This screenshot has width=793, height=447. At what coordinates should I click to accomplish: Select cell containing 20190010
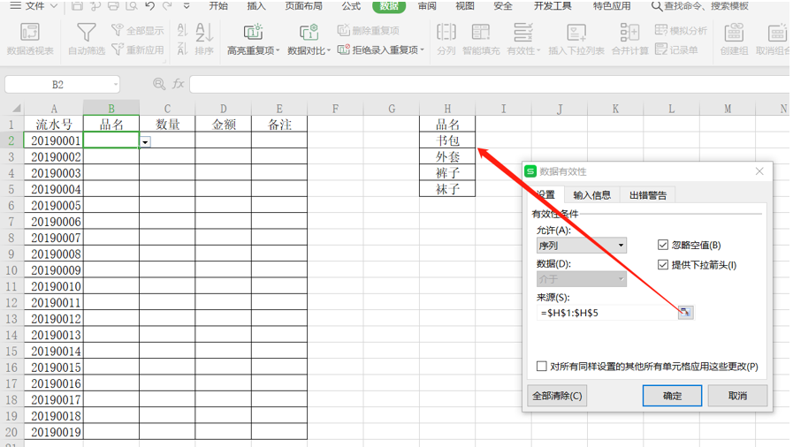pyautogui.click(x=54, y=286)
